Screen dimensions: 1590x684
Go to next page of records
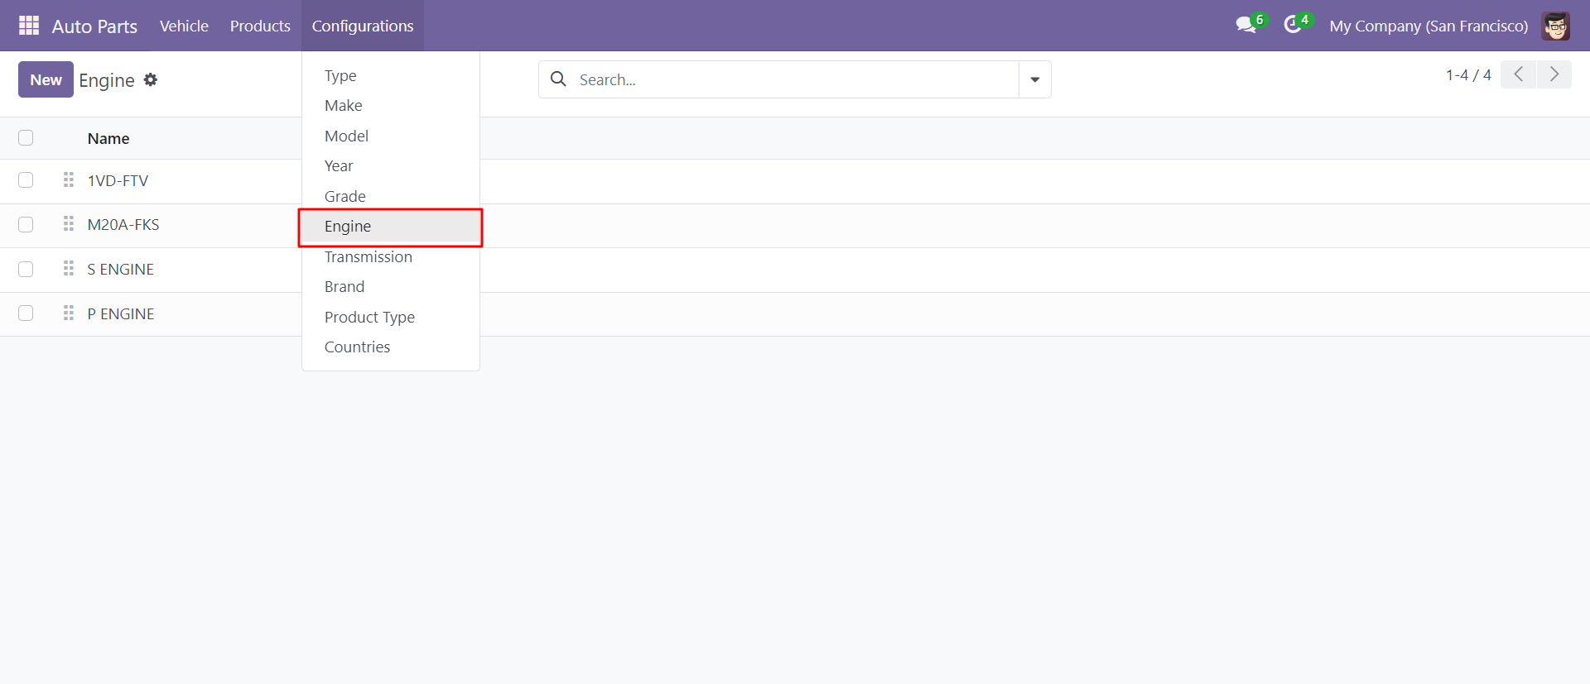point(1554,74)
